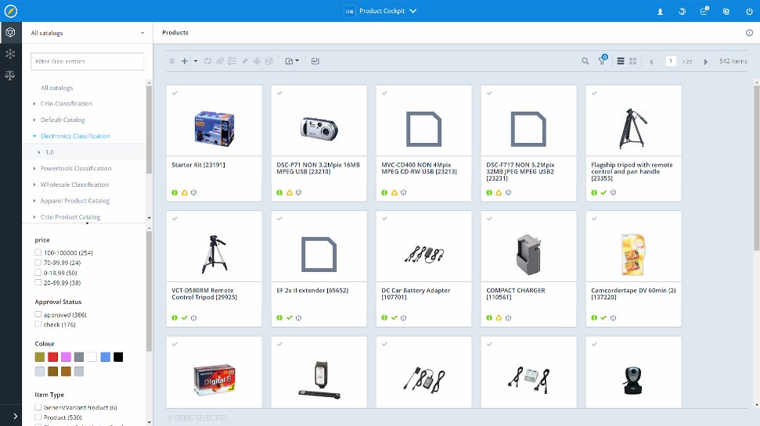Check the GenericVariantProduct item type

[x=38, y=407]
